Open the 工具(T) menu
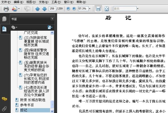 click(x=56, y=2)
